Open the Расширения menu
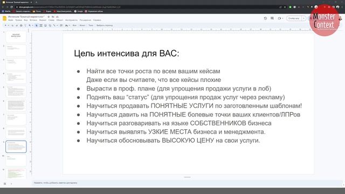 coord(85,20)
